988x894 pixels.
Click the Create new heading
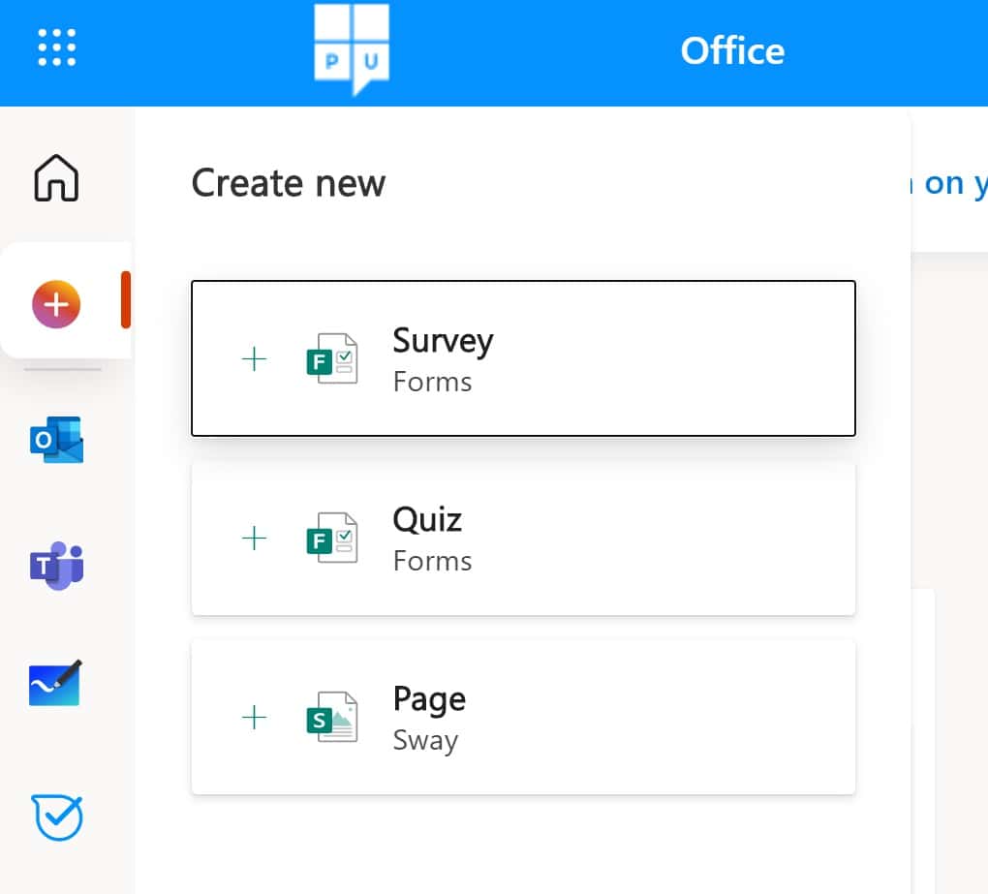point(288,183)
